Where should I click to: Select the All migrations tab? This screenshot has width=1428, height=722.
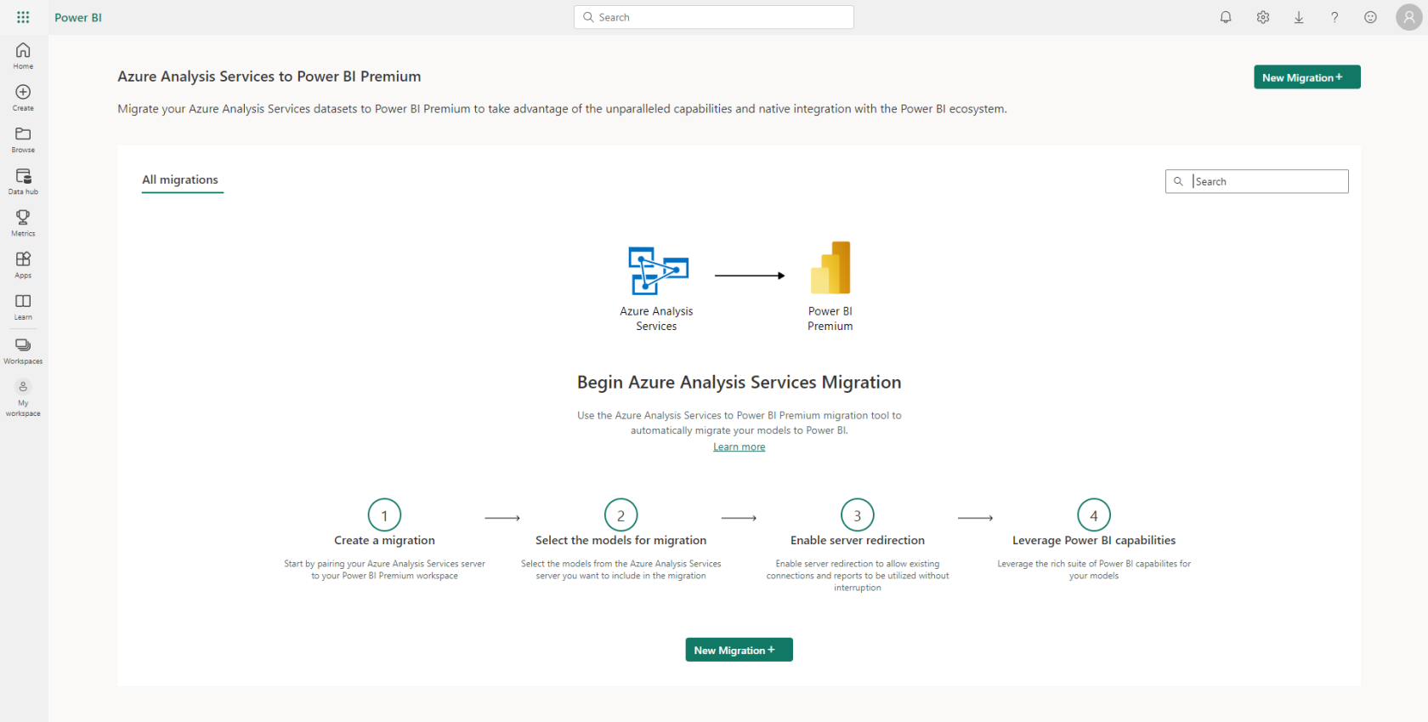[x=180, y=179]
